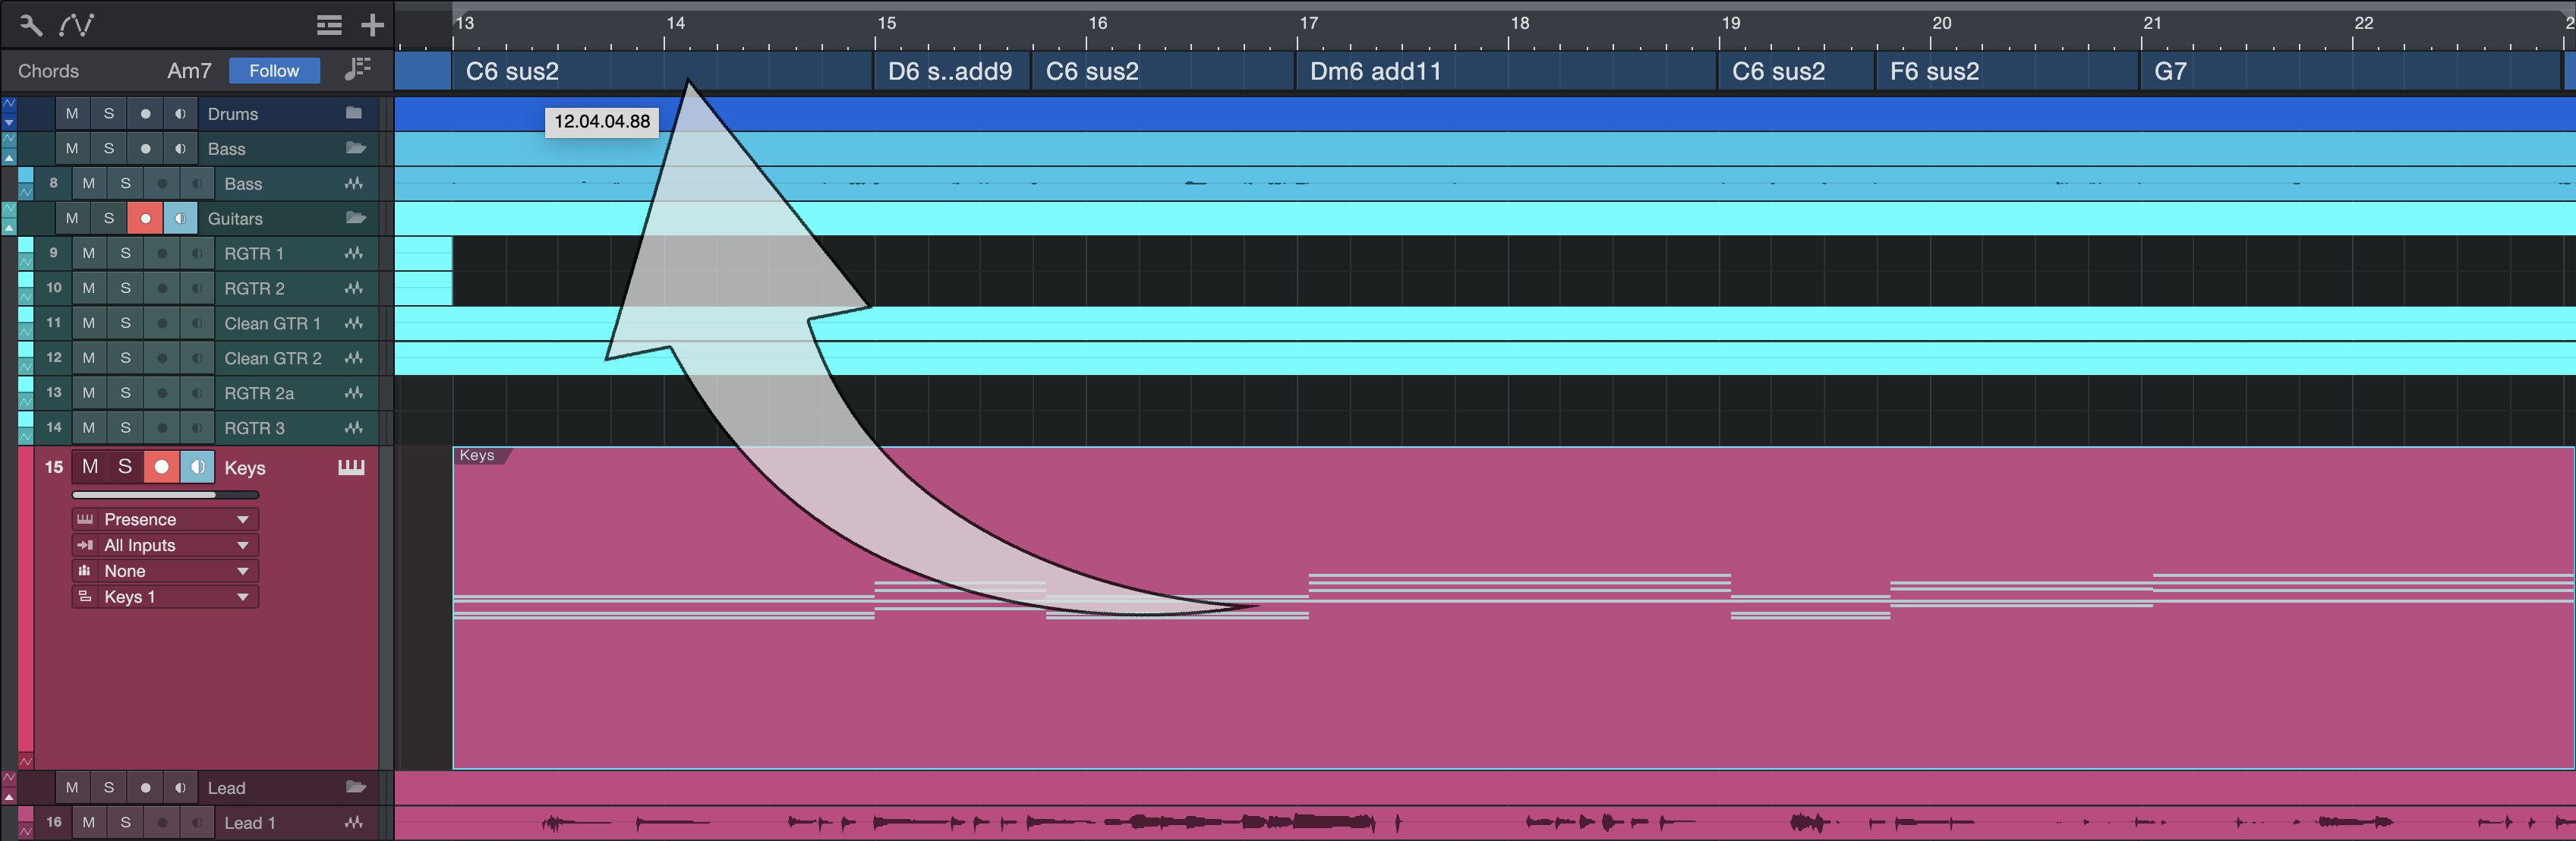Select the Clean GTR 1 track name

tap(272, 323)
